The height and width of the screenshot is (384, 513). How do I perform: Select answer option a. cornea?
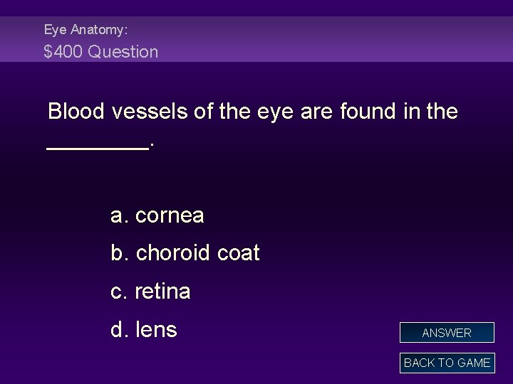tap(157, 215)
